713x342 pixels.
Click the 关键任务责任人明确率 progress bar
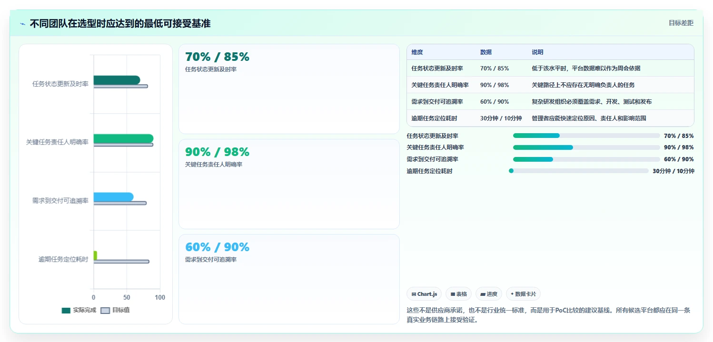click(x=586, y=147)
